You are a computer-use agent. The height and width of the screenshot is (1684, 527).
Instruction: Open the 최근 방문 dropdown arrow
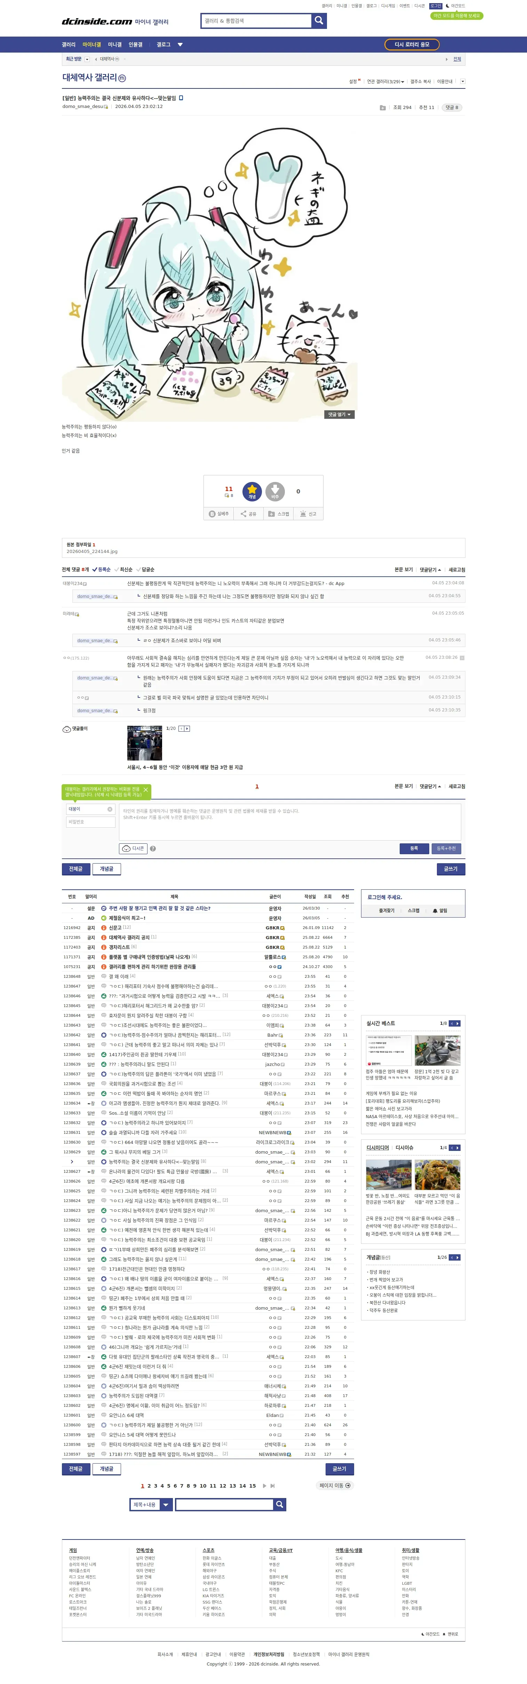click(87, 60)
